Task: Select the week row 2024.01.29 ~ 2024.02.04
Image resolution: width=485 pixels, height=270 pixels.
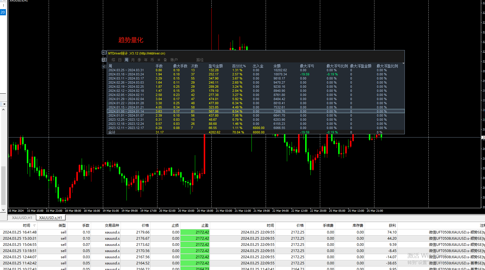Action: pos(256,99)
